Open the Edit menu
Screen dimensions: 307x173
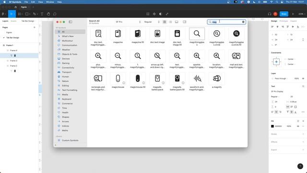tap(33, 2)
